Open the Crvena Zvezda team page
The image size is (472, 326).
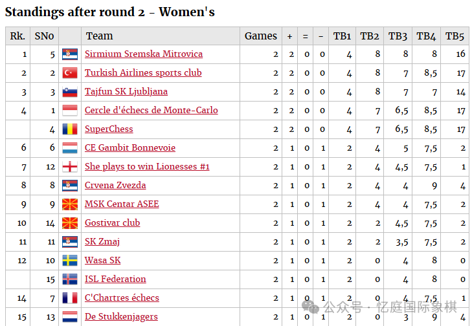point(115,186)
